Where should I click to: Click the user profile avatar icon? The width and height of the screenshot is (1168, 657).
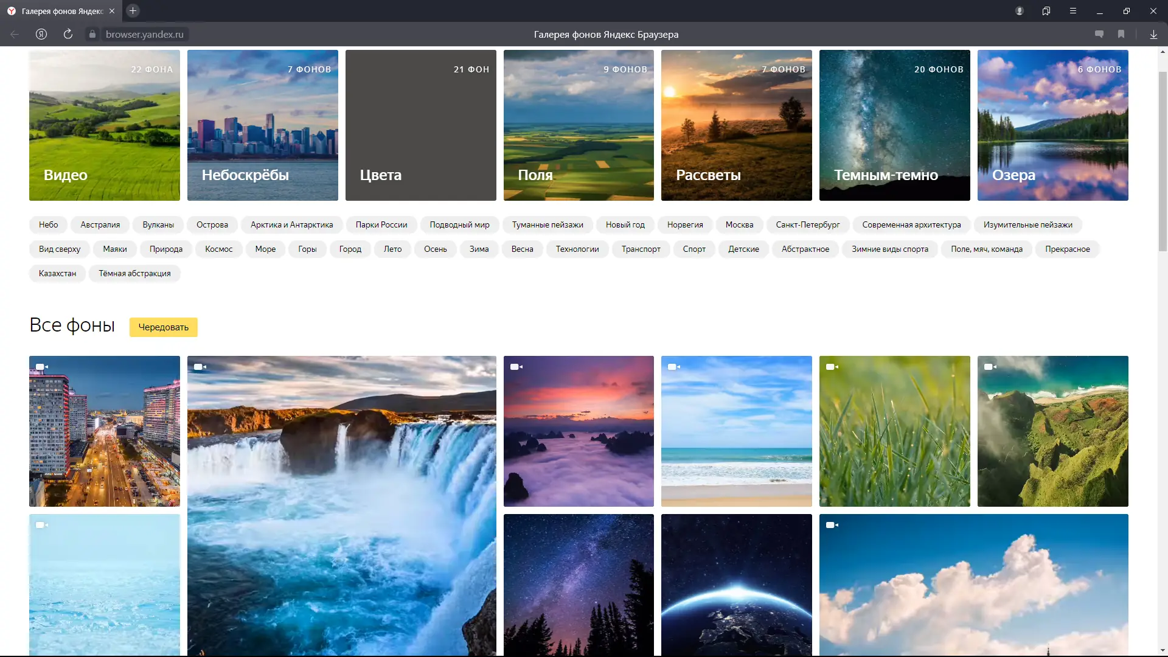tap(1020, 11)
